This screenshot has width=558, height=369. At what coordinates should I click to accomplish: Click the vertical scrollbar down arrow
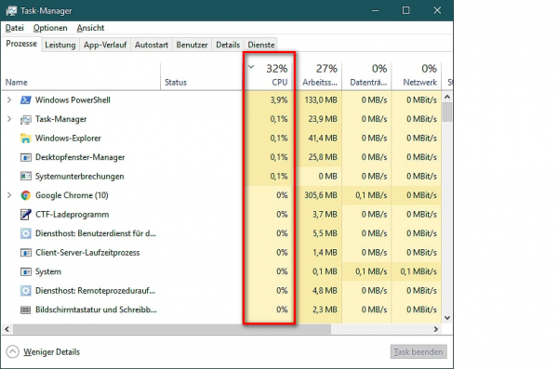pos(447,318)
